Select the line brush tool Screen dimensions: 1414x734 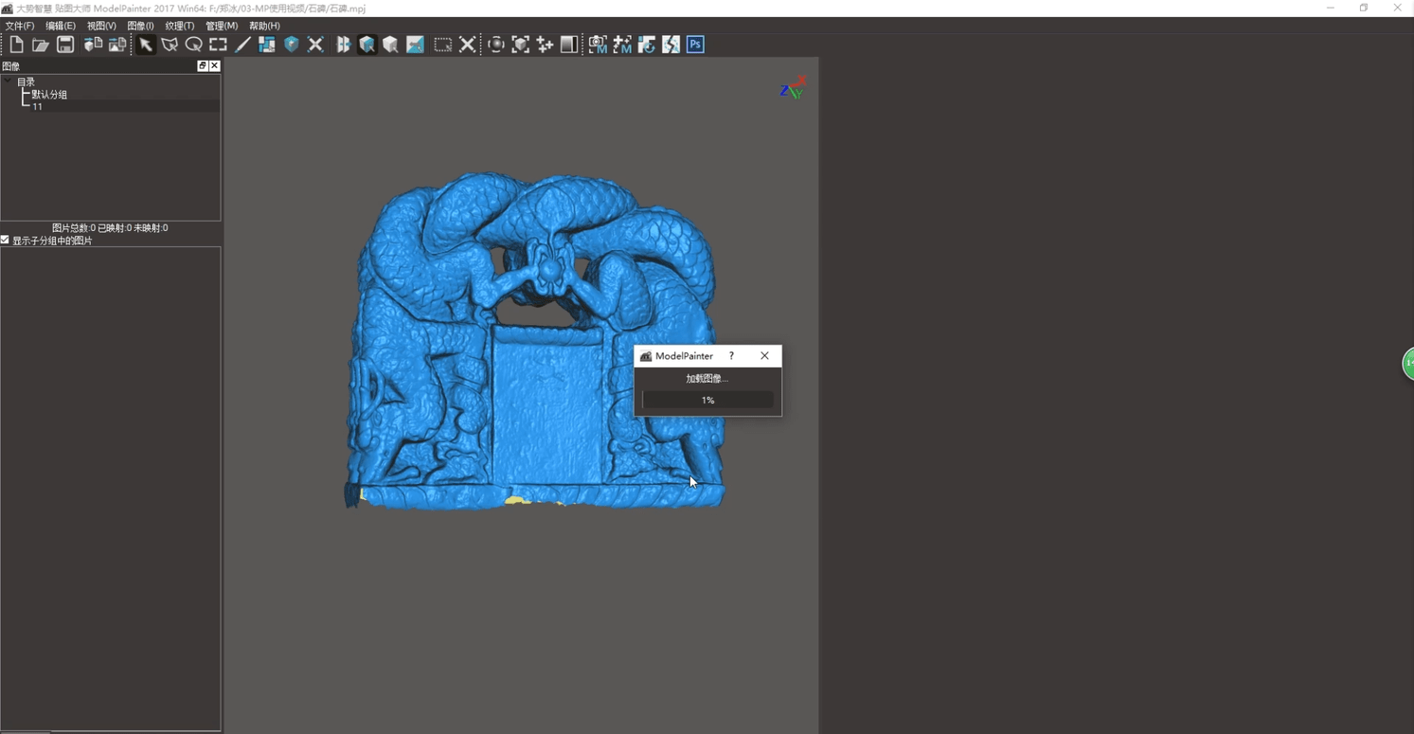point(242,45)
